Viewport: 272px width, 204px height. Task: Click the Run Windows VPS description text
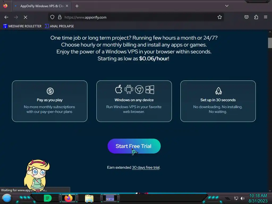pyautogui.click(x=134, y=109)
